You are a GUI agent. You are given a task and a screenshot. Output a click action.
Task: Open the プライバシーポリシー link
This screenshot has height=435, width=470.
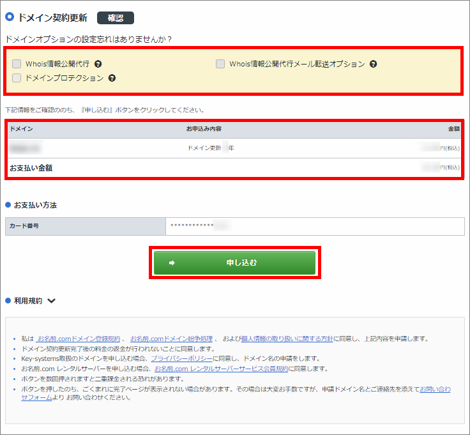coord(181,358)
